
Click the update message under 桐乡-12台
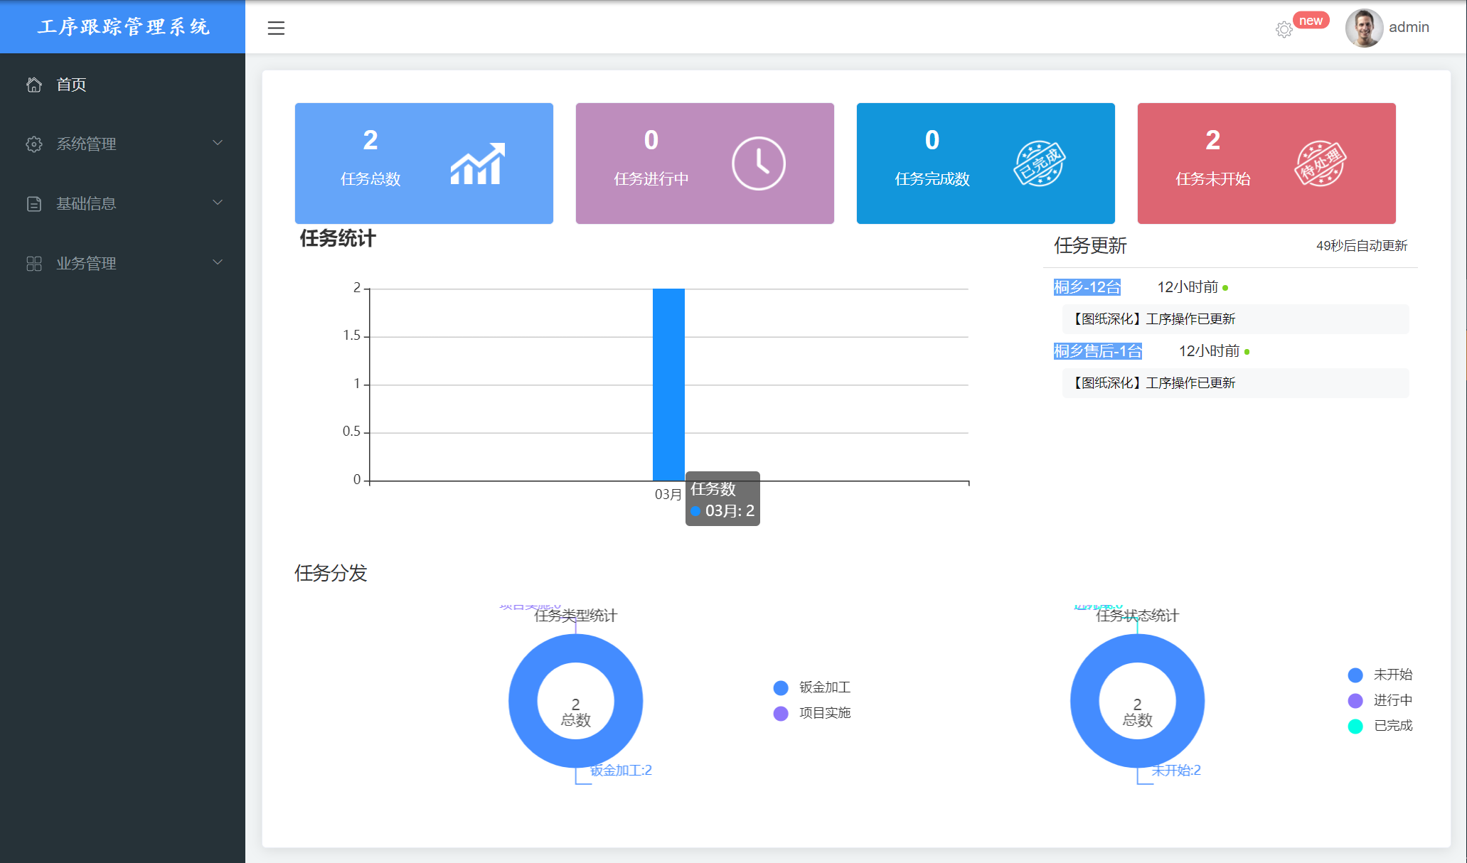tap(1235, 319)
